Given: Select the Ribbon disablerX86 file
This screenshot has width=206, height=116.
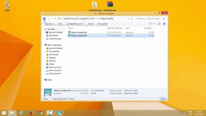Looking at the screenshot, I should point(111,36).
